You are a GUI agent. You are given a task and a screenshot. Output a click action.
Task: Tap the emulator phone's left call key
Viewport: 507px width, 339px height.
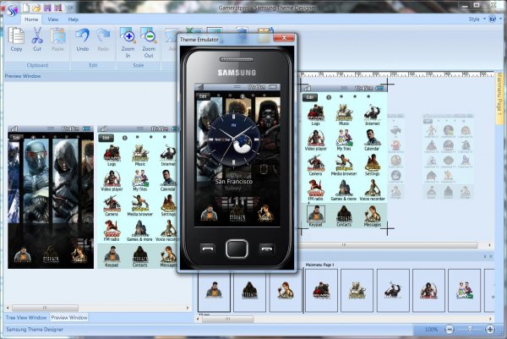[x=207, y=249]
